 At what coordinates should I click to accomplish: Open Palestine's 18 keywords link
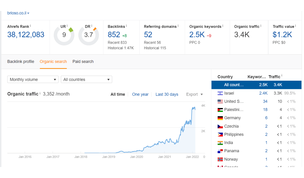[265, 110]
